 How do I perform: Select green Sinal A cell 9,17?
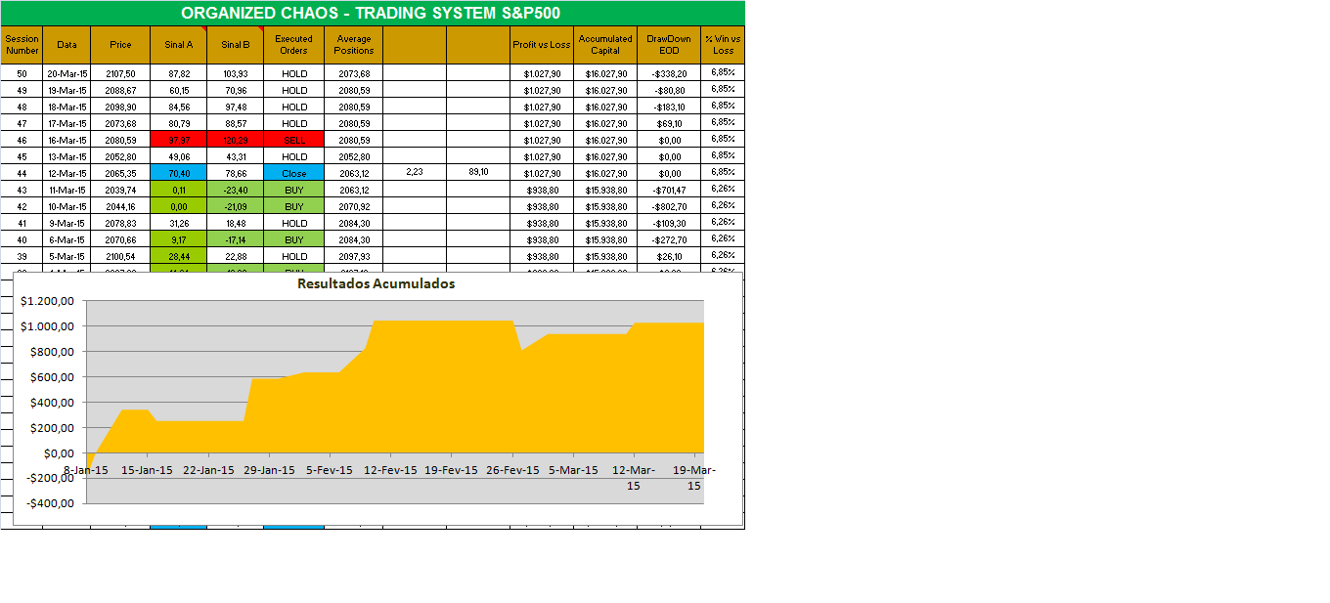[179, 239]
